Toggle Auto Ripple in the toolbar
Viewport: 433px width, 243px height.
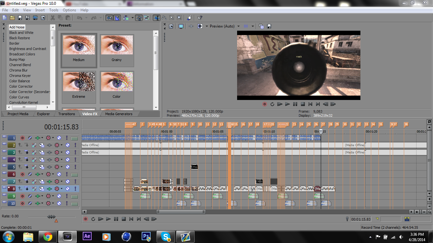[126, 18]
